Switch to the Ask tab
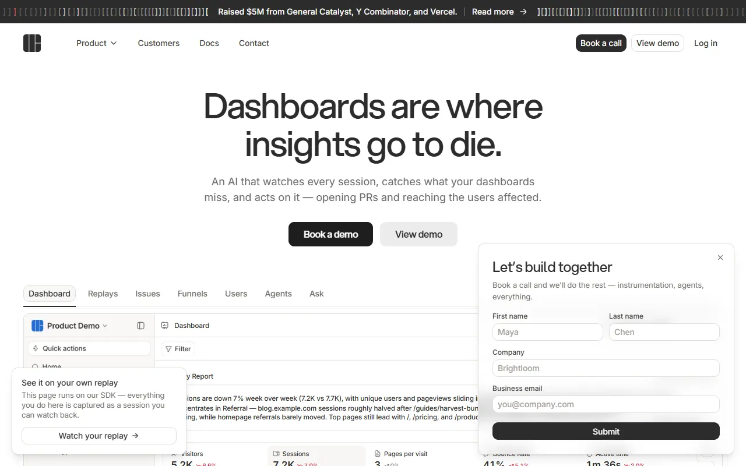 (316, 294)
